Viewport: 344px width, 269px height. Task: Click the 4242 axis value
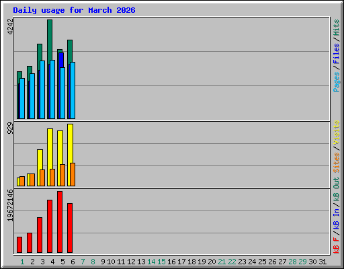[x=10, y=27]
